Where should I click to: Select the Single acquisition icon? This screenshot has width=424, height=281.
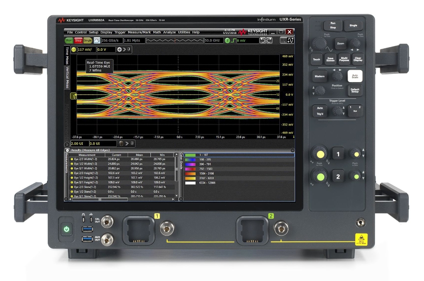[x=88, y=40]
